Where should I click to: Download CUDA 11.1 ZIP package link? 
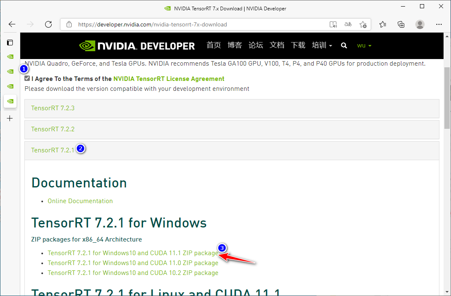(133, 253)
